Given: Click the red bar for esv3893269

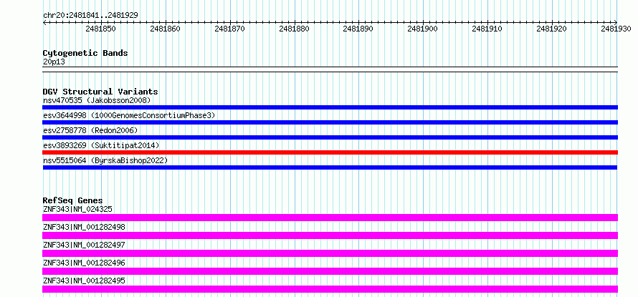Looking at the screenshot, I should (330, 152).
